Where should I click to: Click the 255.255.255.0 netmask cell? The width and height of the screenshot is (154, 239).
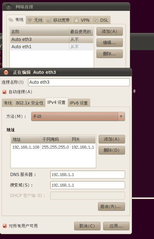pyautogui.click(x=55, y=147)
